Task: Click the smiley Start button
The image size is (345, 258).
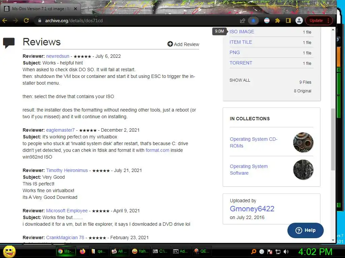Action: click(9, 251)
